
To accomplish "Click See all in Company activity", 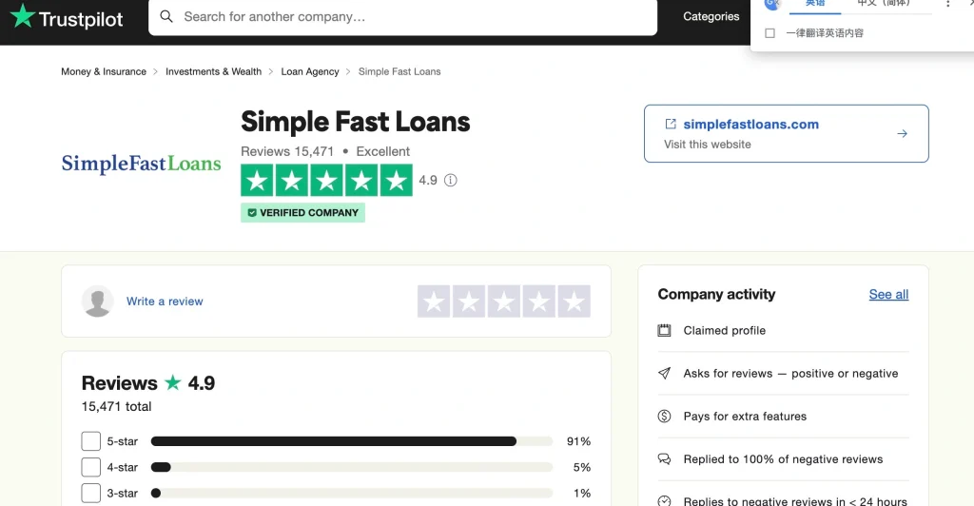I will [x=888, y=294].
